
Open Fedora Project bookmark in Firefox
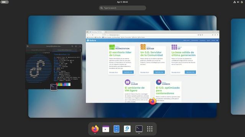(x=116, y=37)
